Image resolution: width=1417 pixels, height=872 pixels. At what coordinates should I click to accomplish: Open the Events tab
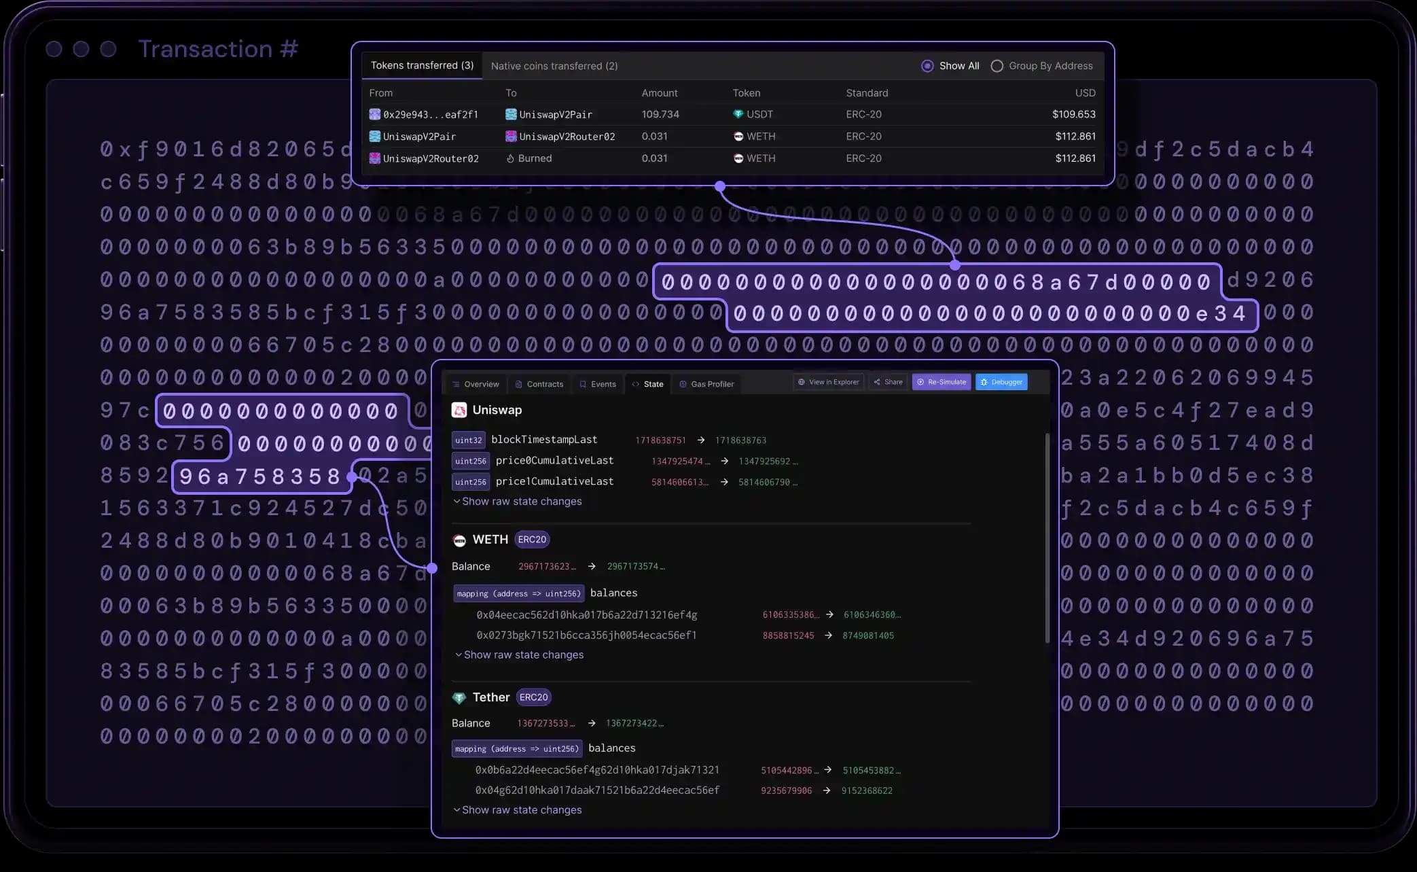click(597, 384)
